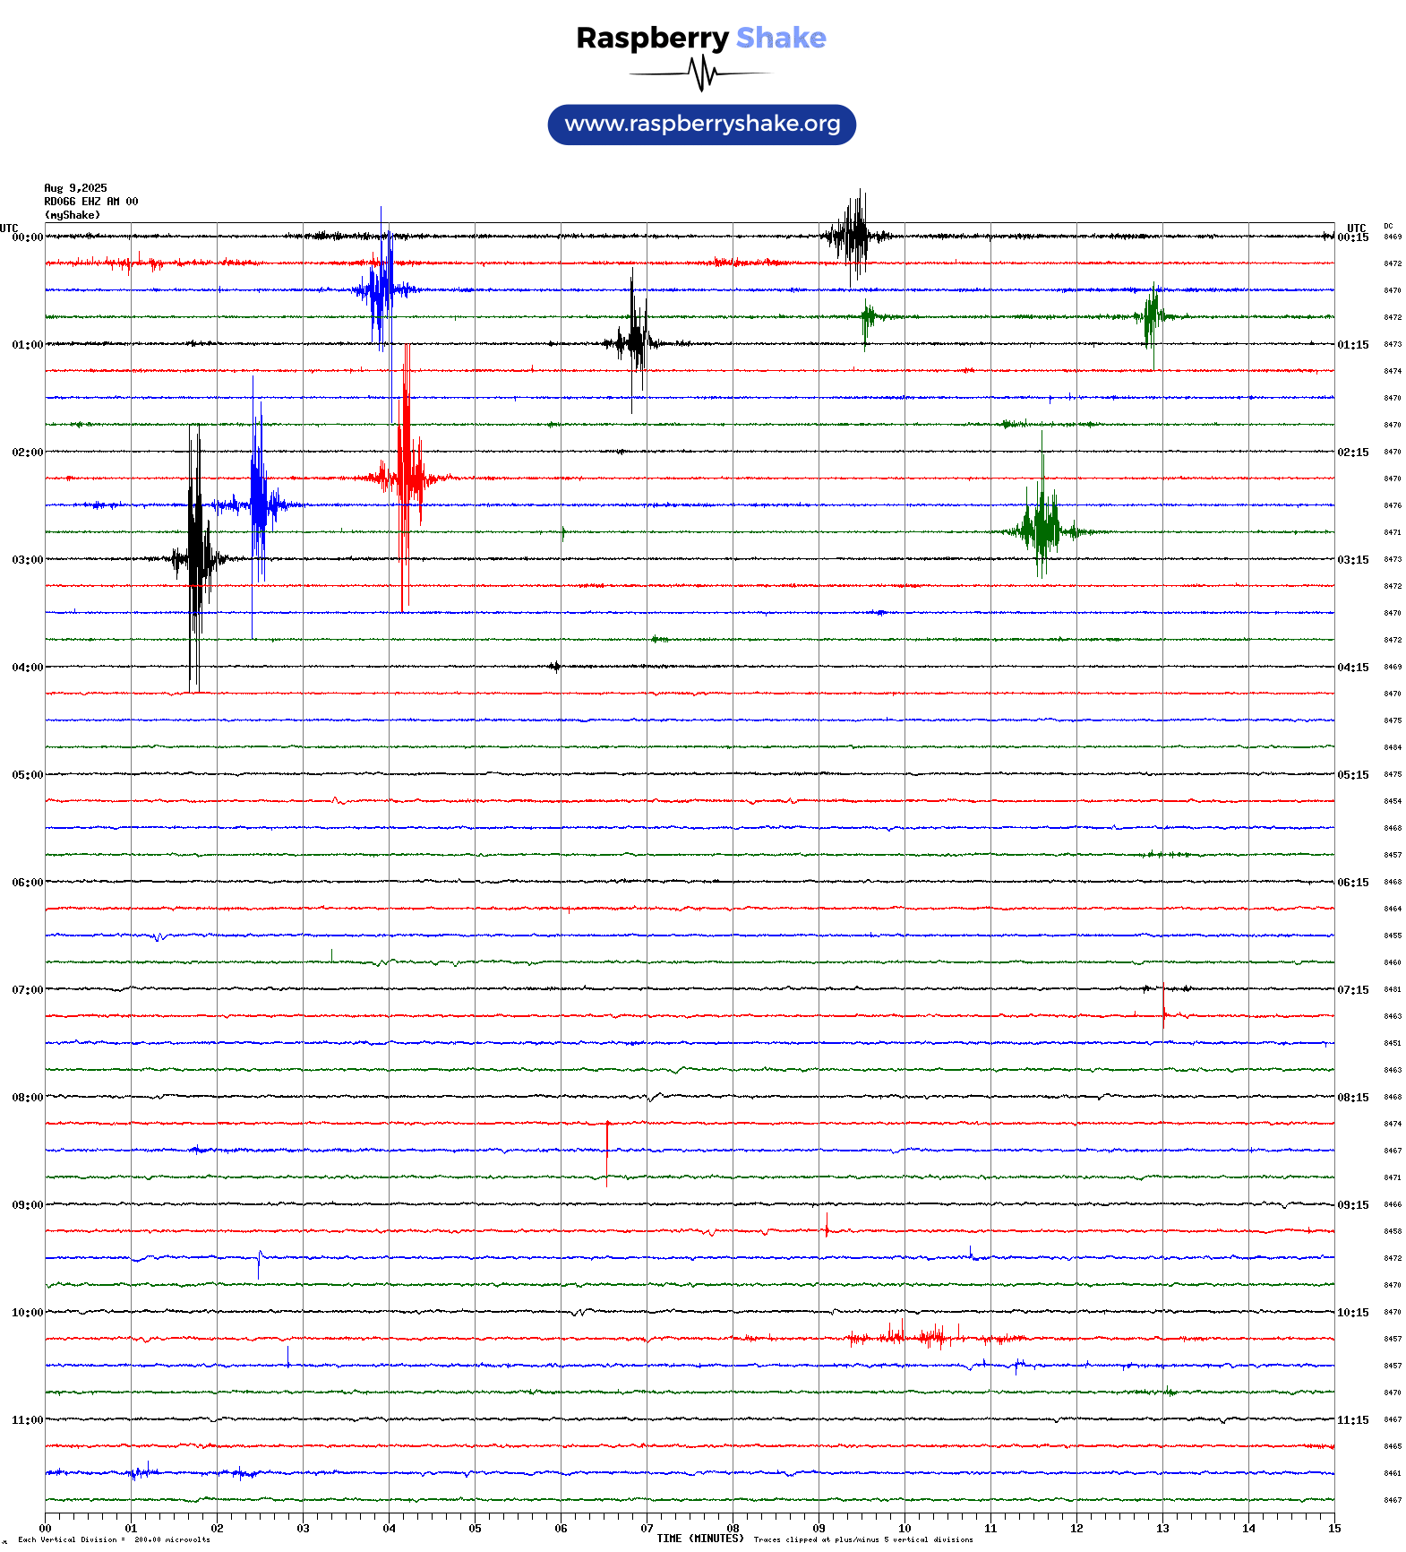
Task: Select the 11:00 UTC label on left axis
Action: point(27,1420)
